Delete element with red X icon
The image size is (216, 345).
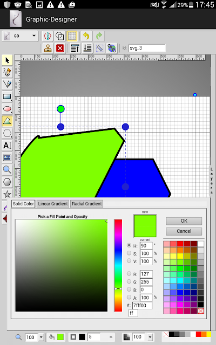tap(60, 48)
